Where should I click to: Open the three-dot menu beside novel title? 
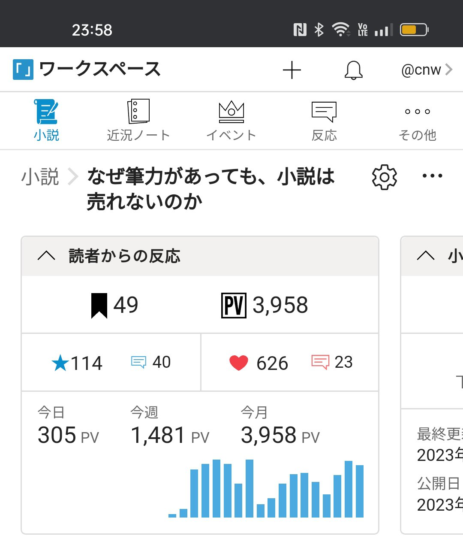point(432,176)
